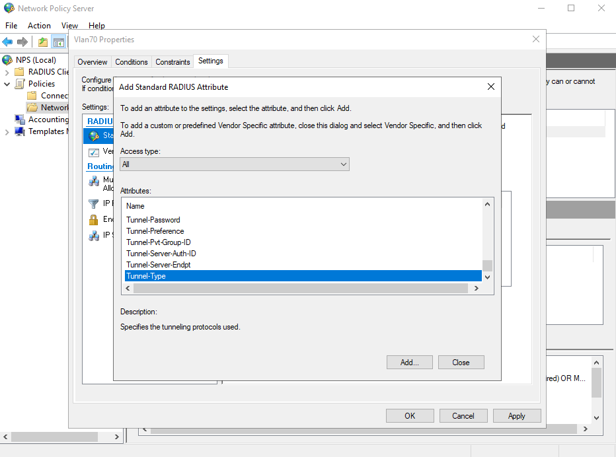Switch to the Overview tab
This screenshot has height=457, width=616.
point(93,62)
